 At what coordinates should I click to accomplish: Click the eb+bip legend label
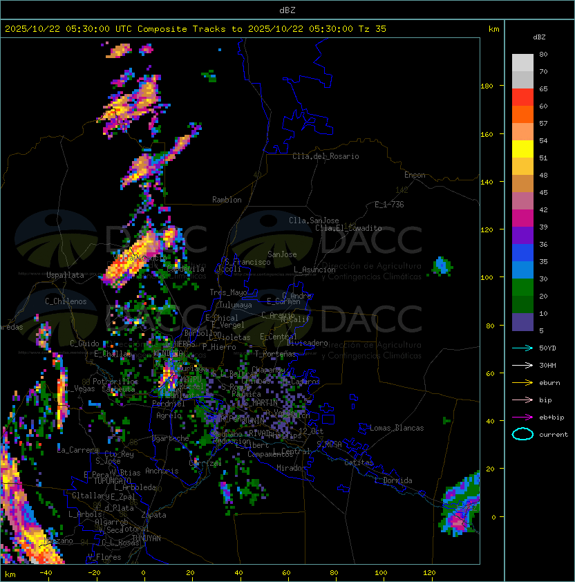tap(552, 417)
